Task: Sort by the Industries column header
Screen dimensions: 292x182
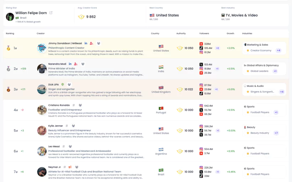Action: coord(247,33)
